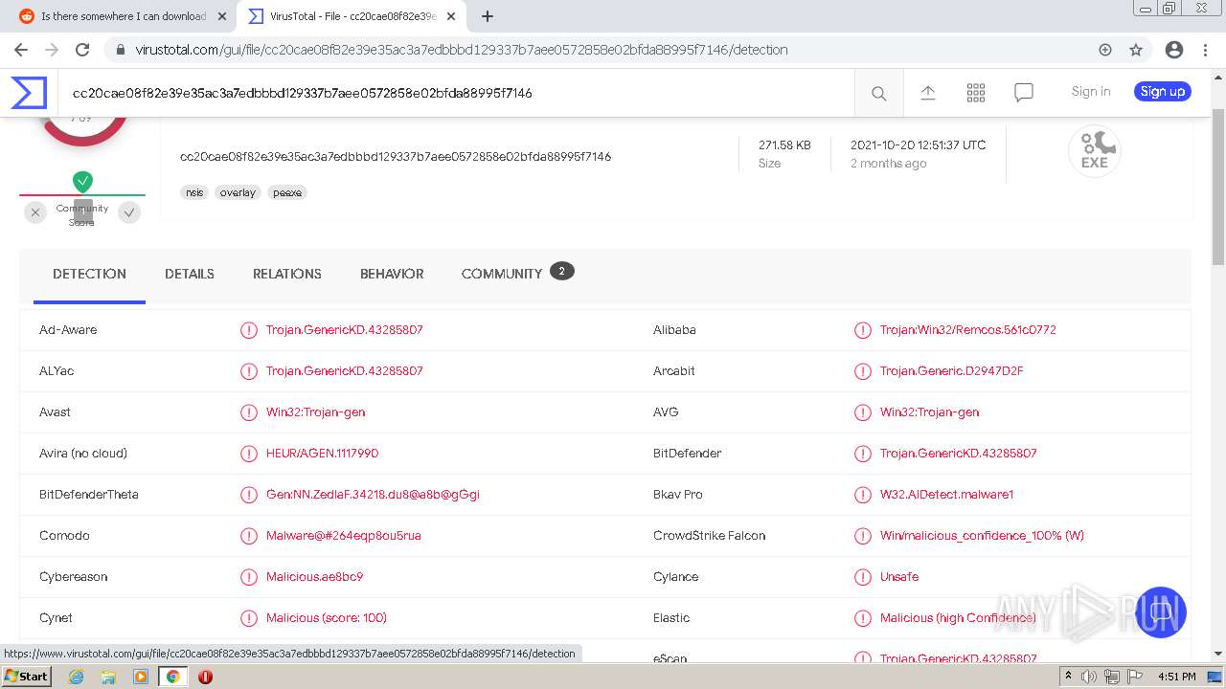Open the file explorer taskbar icon
This screenshot has width=1226, height=689.
(108, 677)
